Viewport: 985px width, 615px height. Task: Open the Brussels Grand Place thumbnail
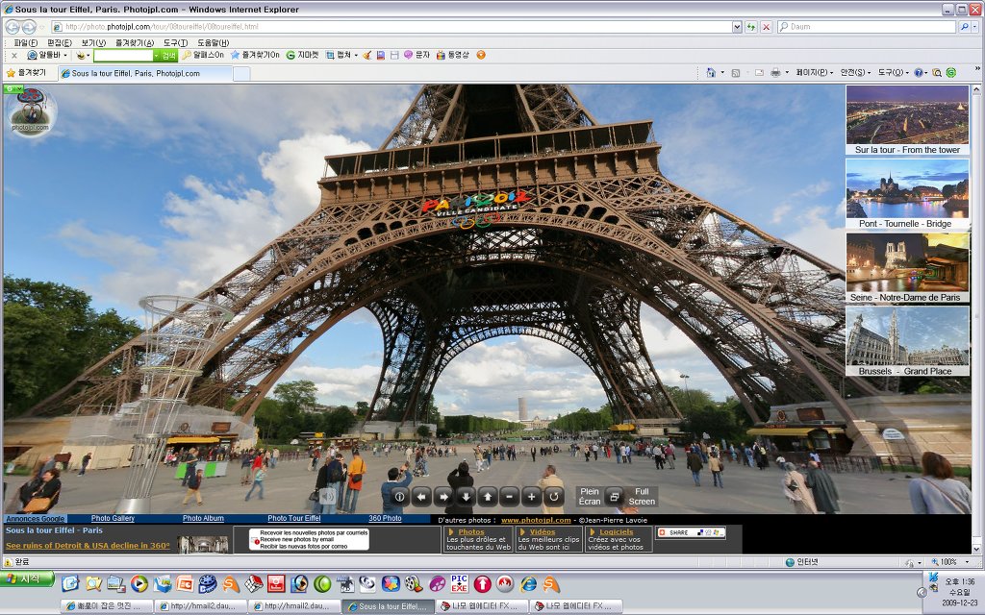(x=907, y=341)
